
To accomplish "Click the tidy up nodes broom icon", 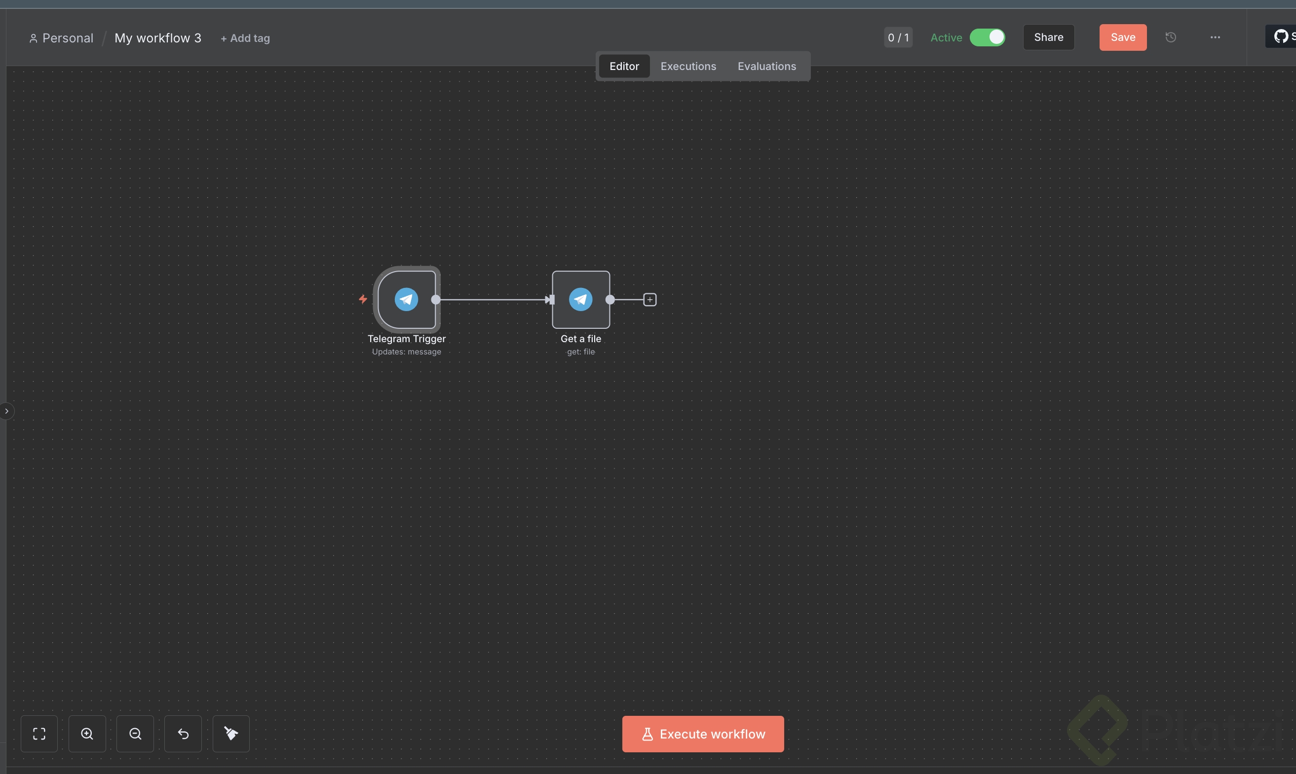I will pyautogui.click(x=231, y=734).
